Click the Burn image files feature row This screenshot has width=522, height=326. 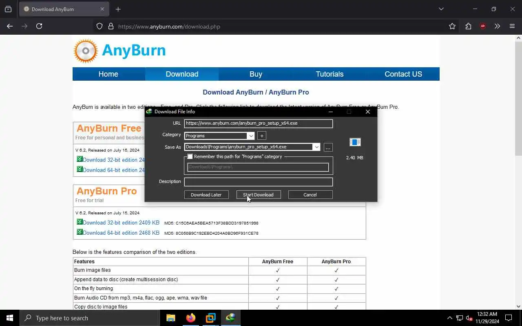tap(219, 270)
